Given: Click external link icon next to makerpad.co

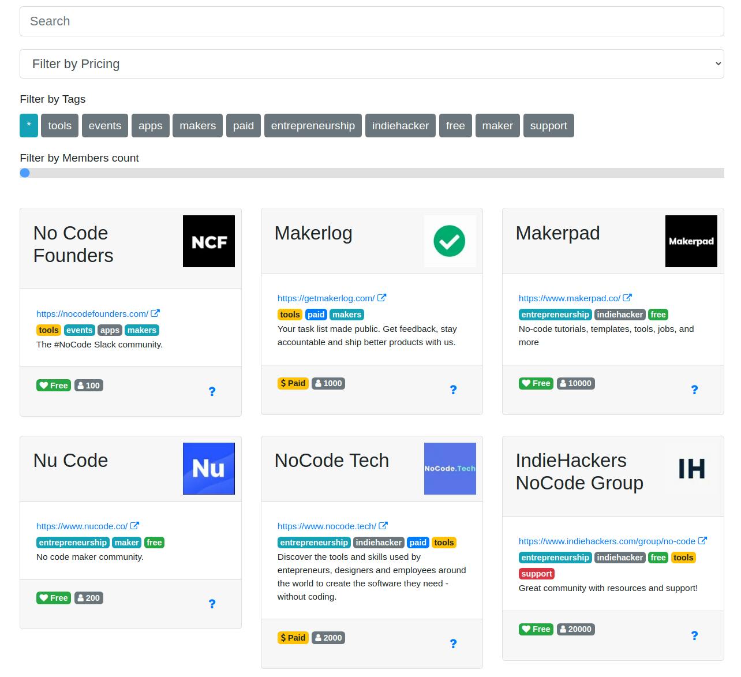Looking at the screenshot, I should pyautogui.click(x=627, y=298).
